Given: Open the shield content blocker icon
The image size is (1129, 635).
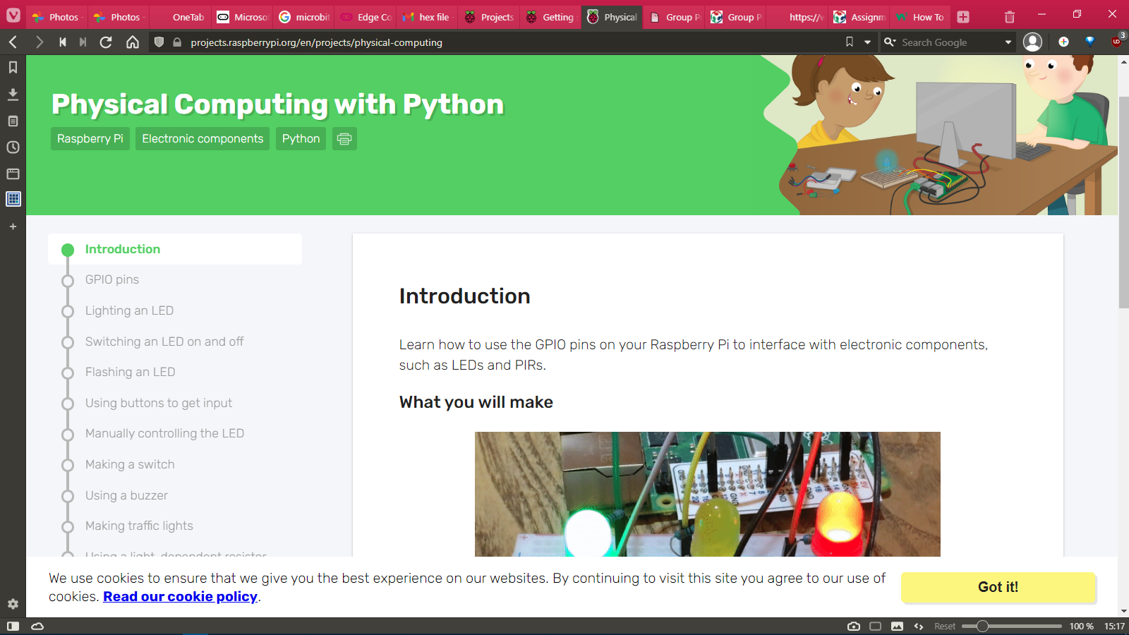Looking at the screenshot, I should tap(159, 42).
